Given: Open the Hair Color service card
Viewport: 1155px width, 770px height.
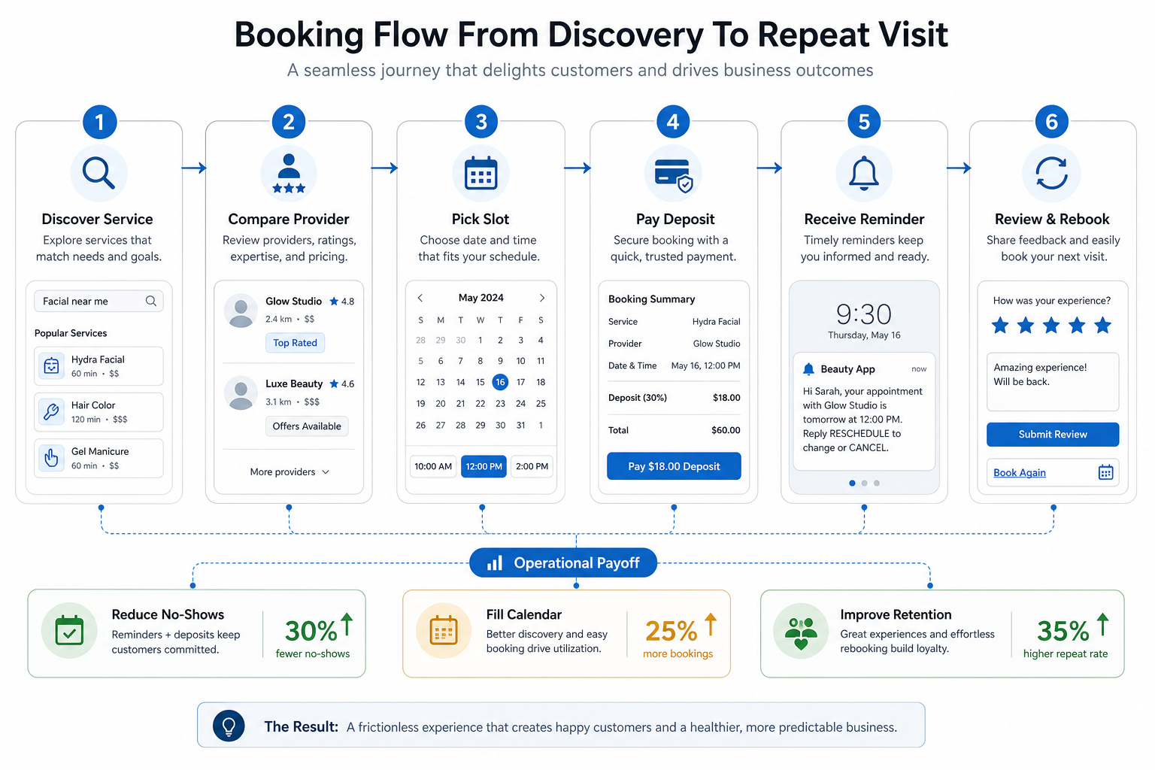Looking at the screenshot, I should pos(99,412).
